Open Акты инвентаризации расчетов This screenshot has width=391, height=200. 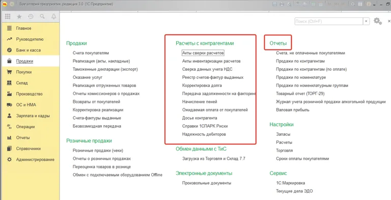click(x=211, y=61)
